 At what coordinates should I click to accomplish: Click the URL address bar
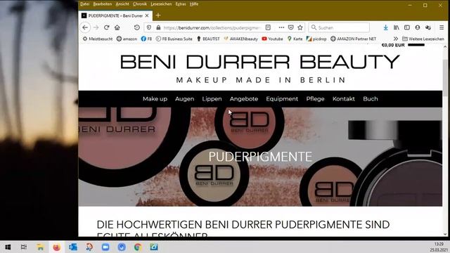click(212, 27)
